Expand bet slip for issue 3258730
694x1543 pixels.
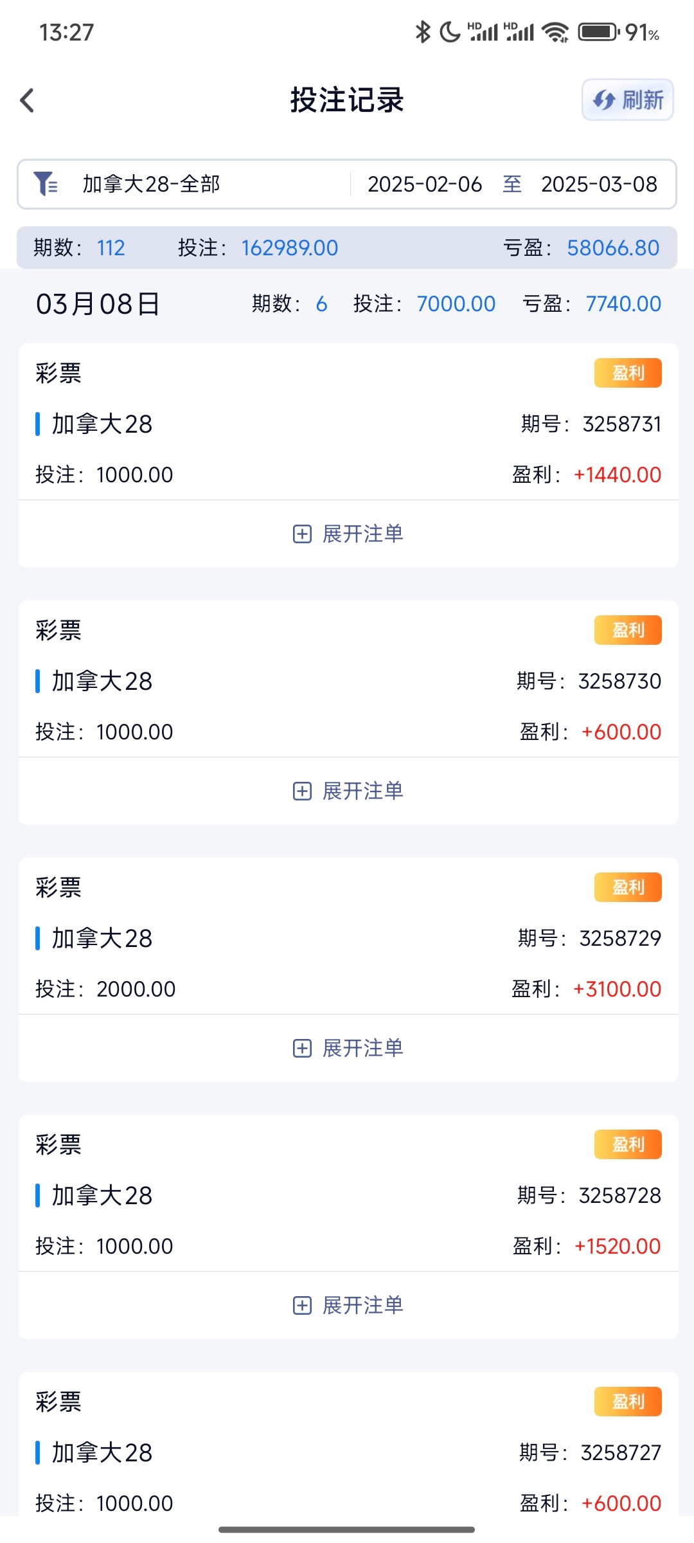[x=348, y=791]
